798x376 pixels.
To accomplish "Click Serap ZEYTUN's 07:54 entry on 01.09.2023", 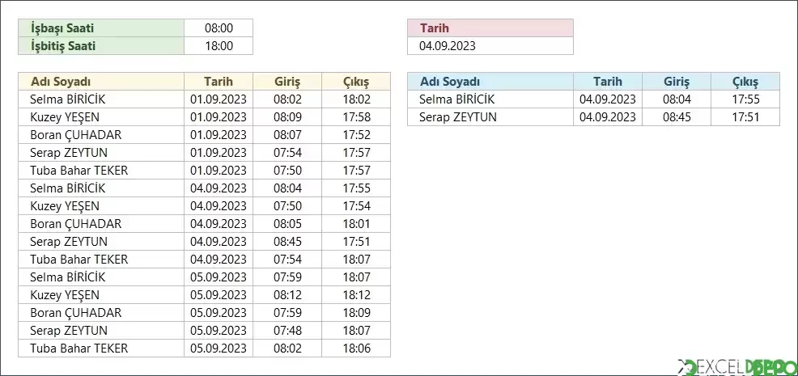I will tap(287, 153).
